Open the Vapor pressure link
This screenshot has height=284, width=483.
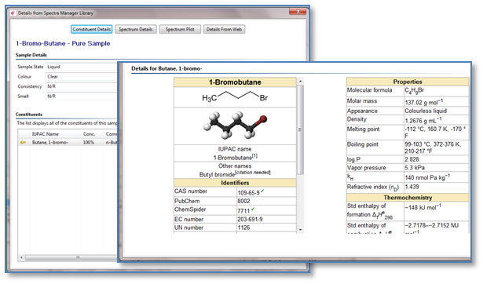[x=366, y=168]
